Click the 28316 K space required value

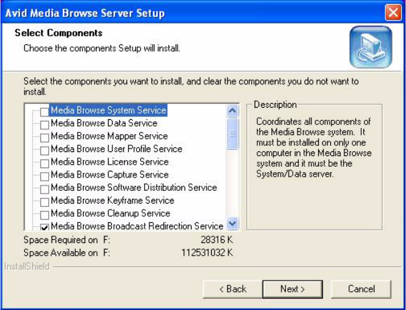[216, 240]
